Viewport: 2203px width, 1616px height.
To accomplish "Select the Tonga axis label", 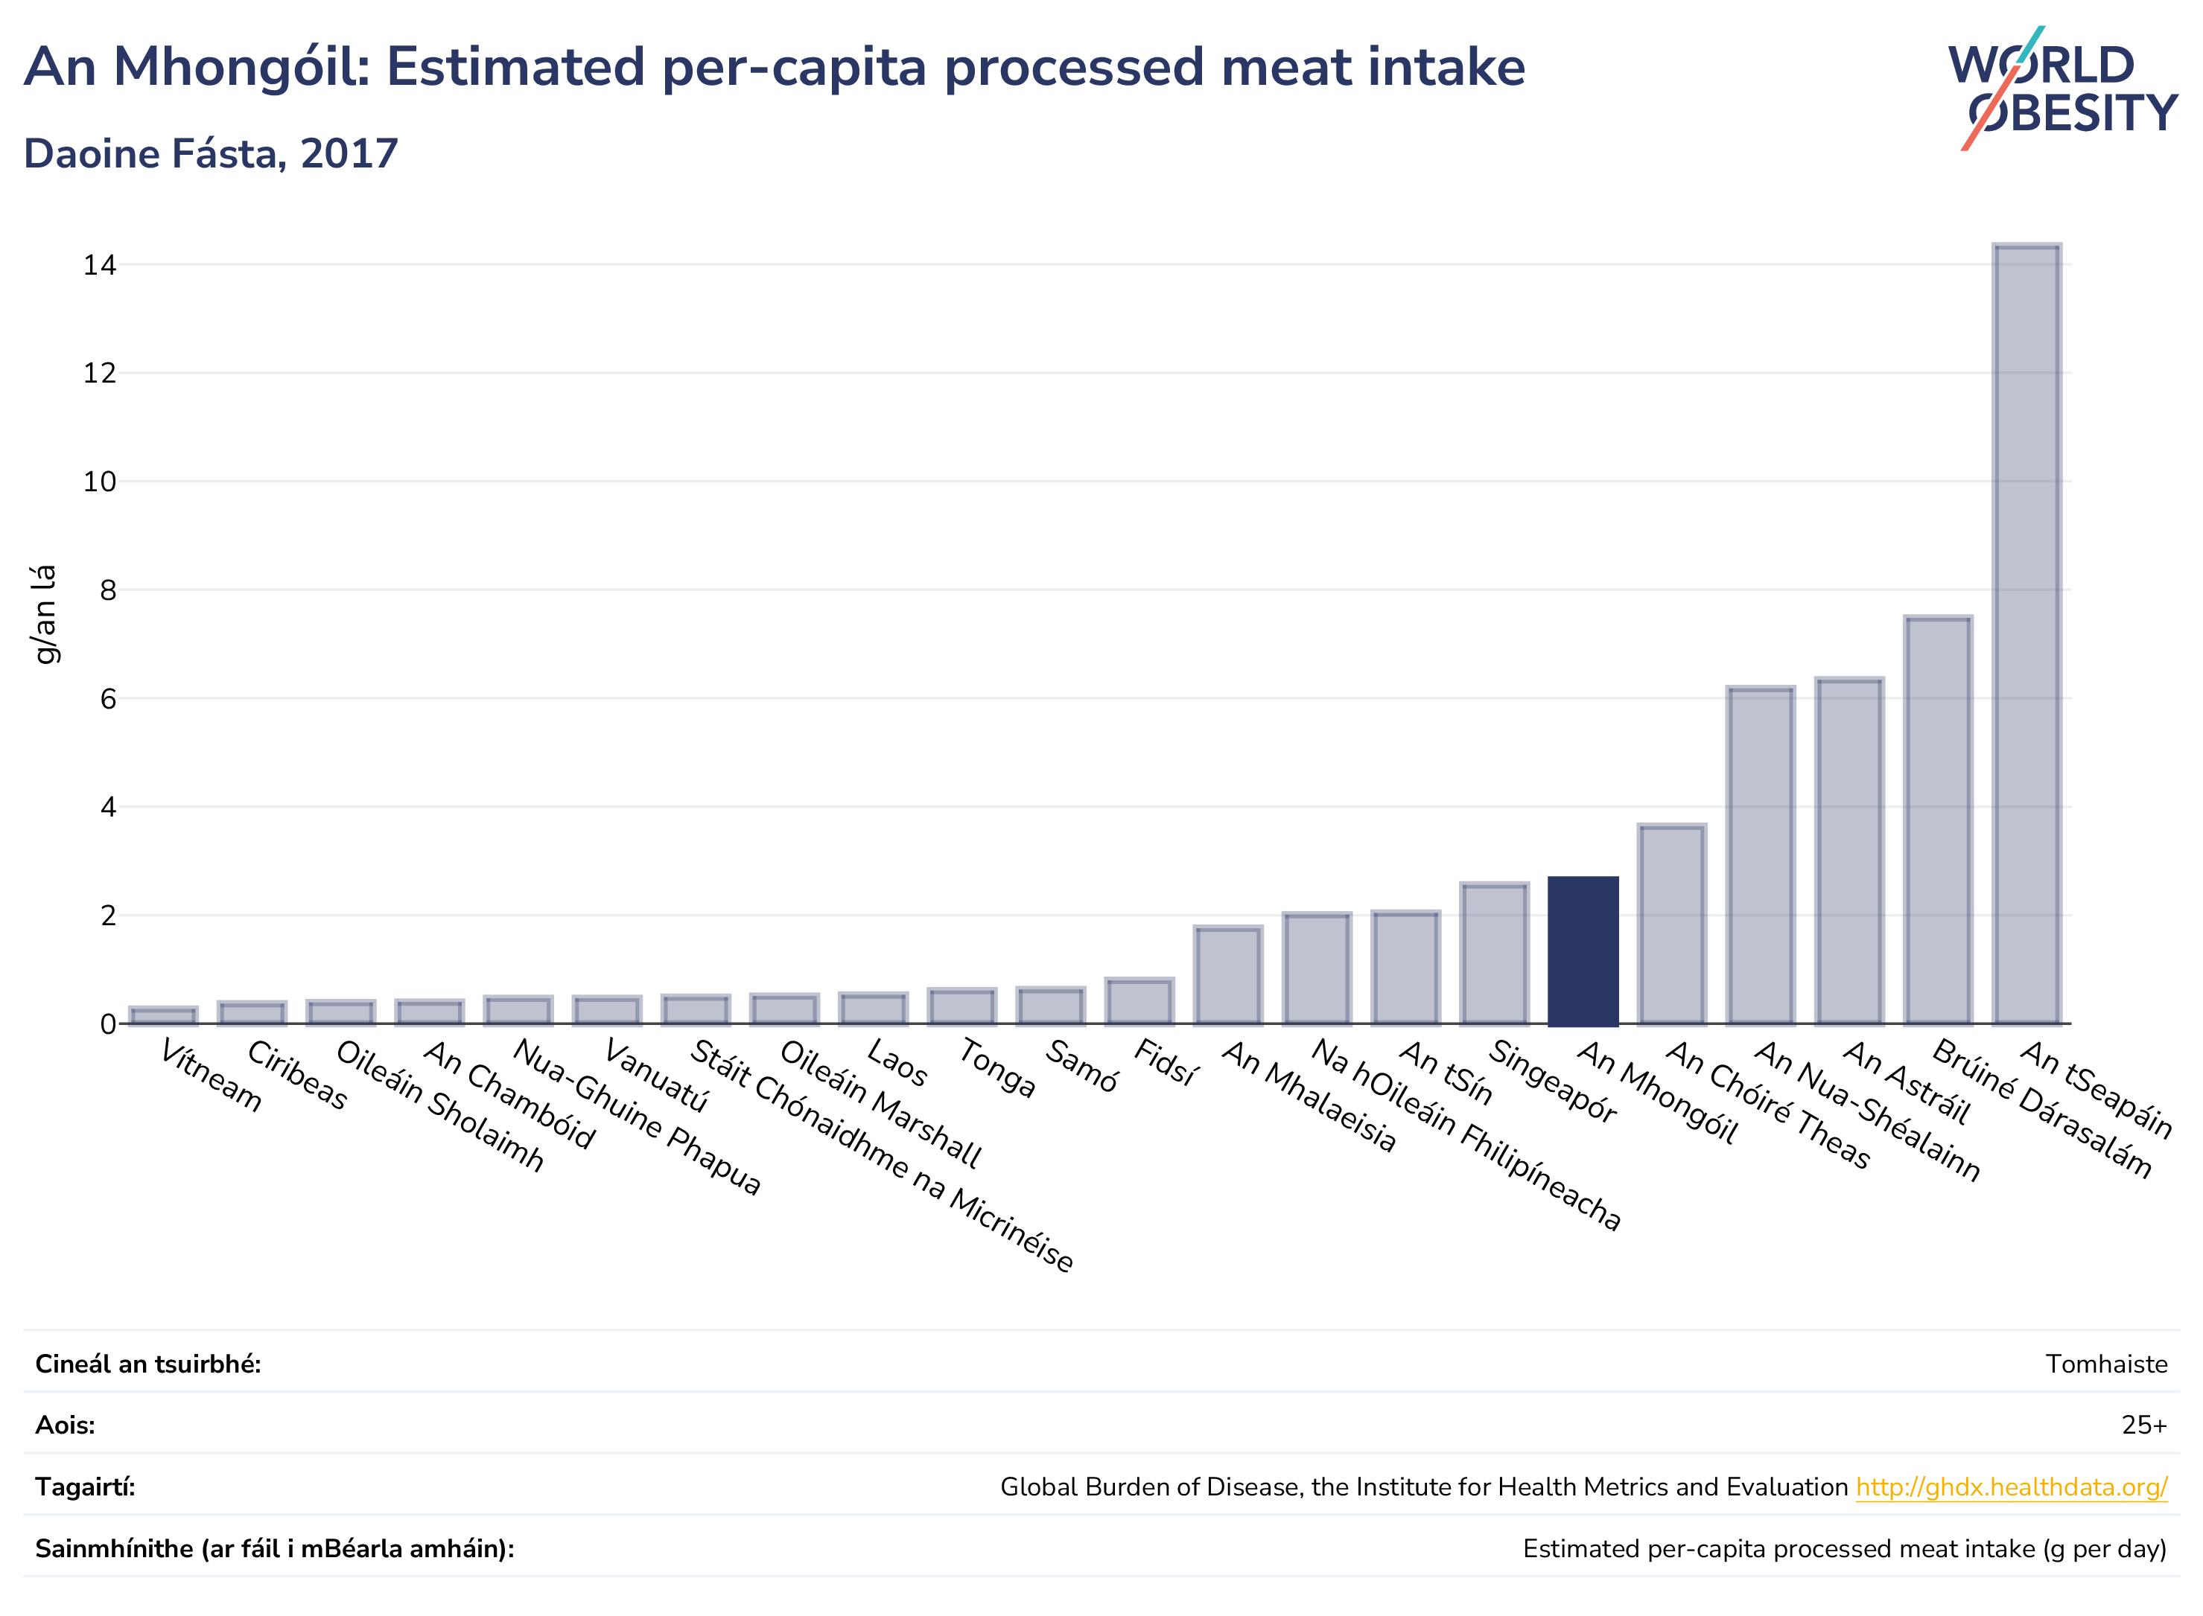I will (996, 1069).
